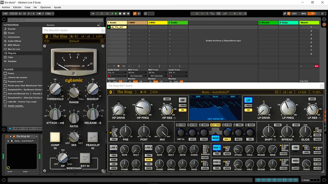Toggle The Glue COMP IN power button
328x184 pixels.
click(x=55, y=137)
